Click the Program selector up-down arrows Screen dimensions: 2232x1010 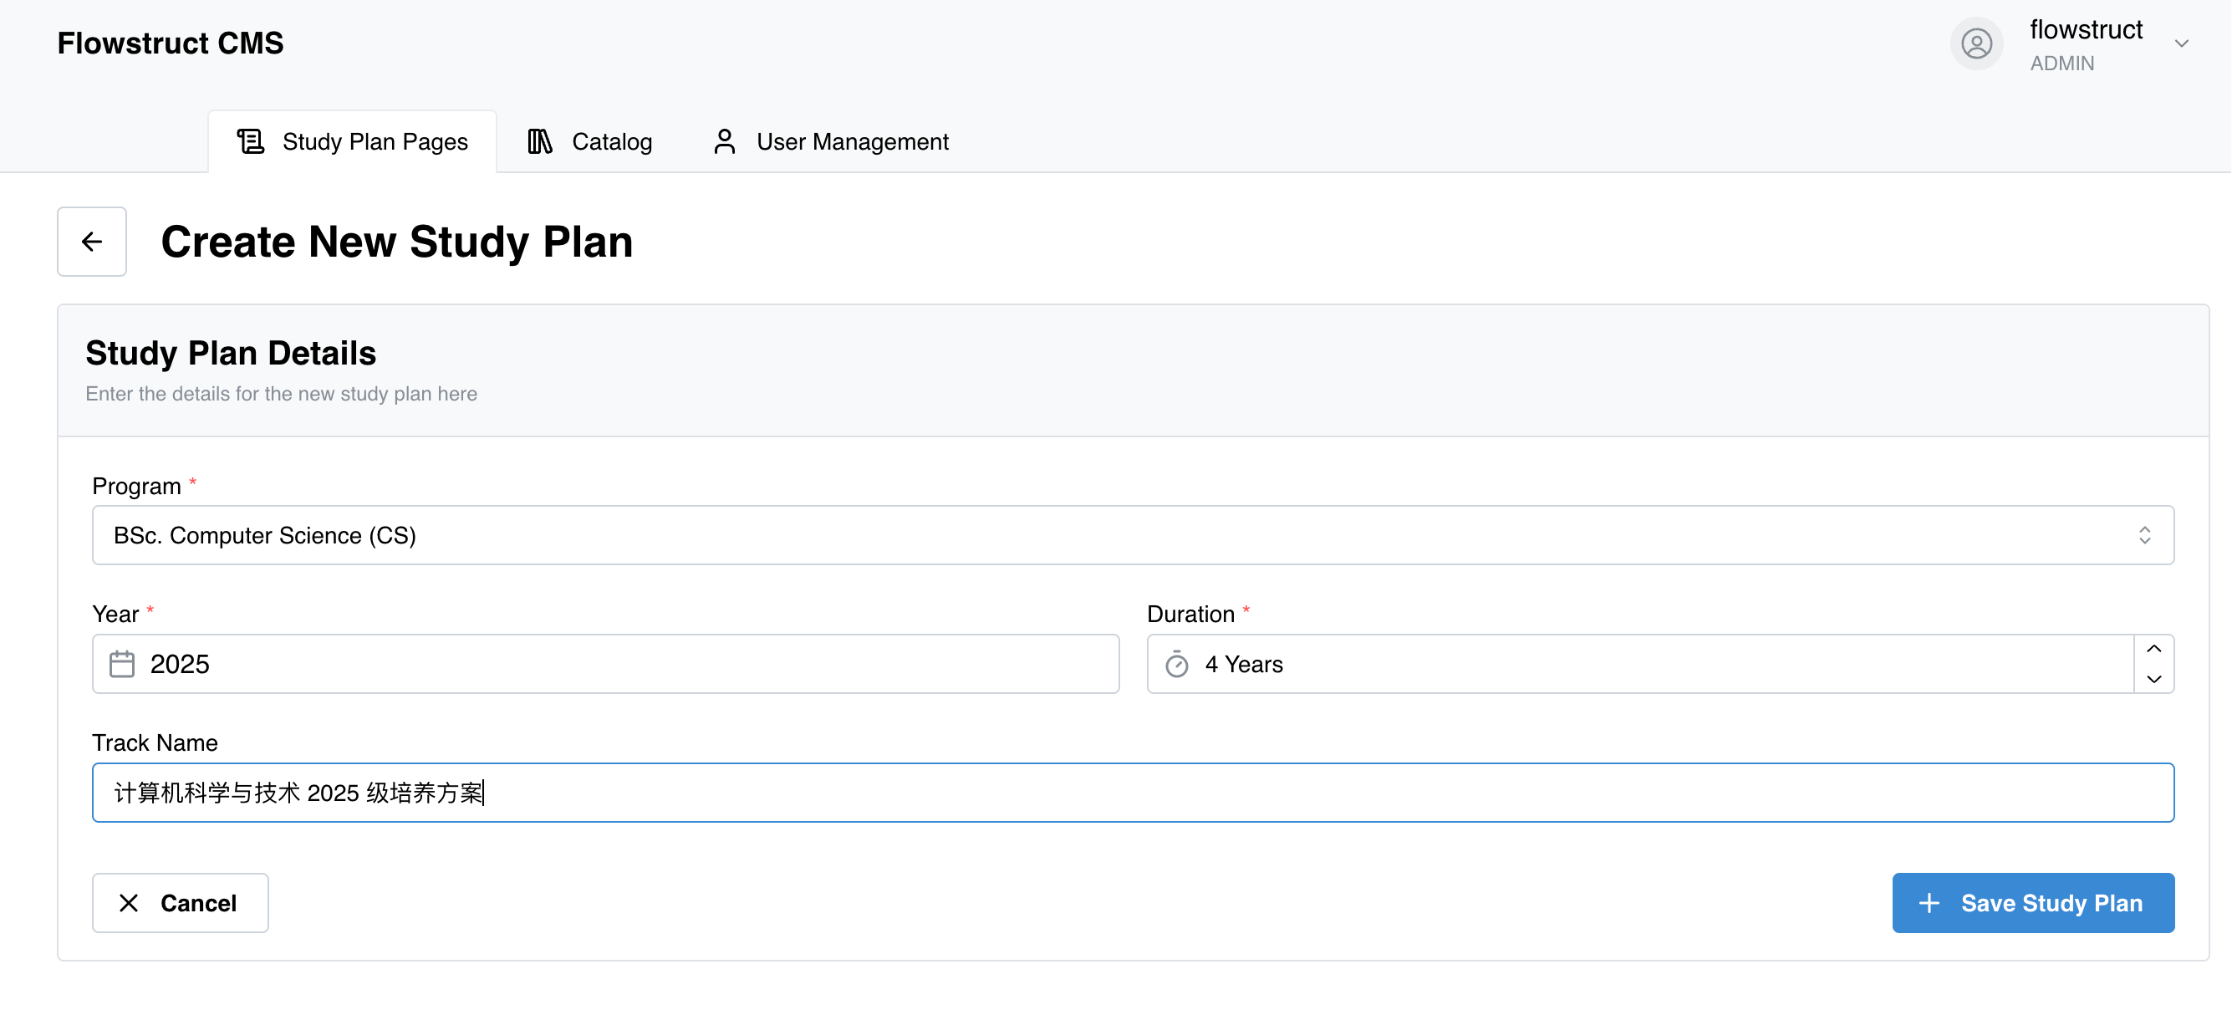tap(2143, 535)
